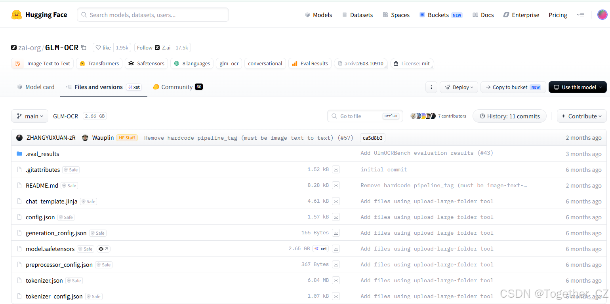Open the README.md file
This screenshot has width=610, height=304.
[x=42, y=186]
